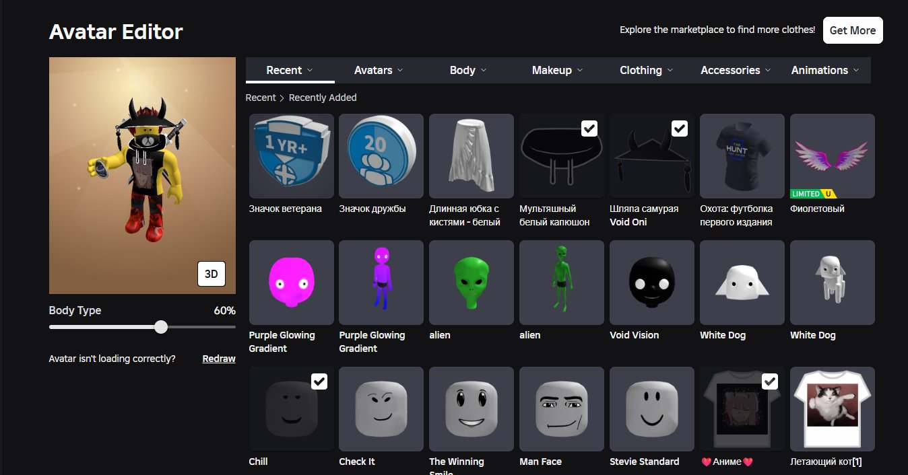The image size is (908, 475).
Task: Uncheck the Chill face checkbox
Action: [x=319, y=381]
